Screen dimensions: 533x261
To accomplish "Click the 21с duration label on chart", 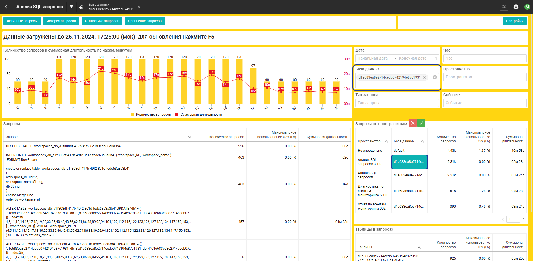I will click(101, 68).
